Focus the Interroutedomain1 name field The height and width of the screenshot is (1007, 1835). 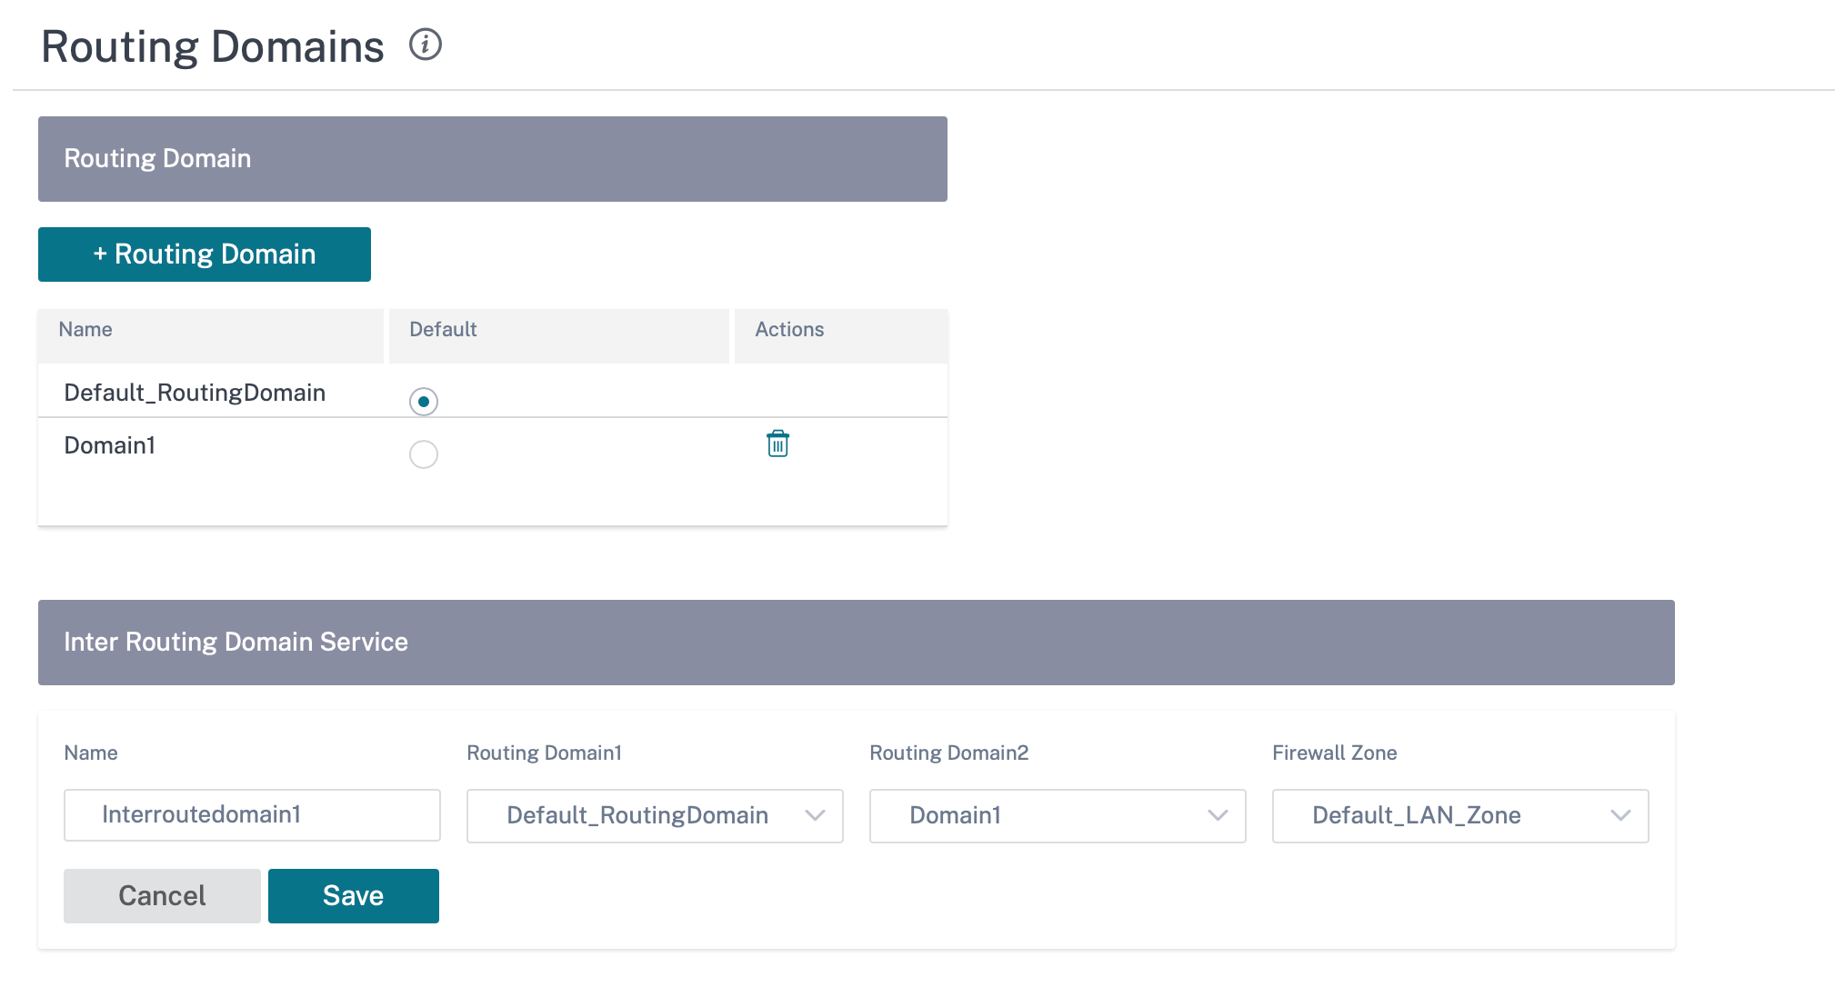point(252,814)
